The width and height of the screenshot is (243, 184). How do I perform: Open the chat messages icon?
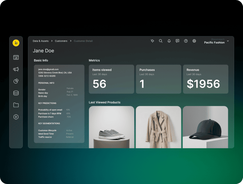click(x=178, y=41)
